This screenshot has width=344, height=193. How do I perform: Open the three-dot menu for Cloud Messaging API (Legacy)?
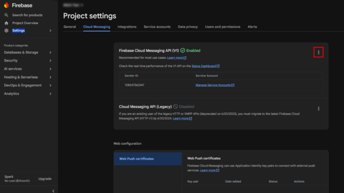[x=318, y=108]
